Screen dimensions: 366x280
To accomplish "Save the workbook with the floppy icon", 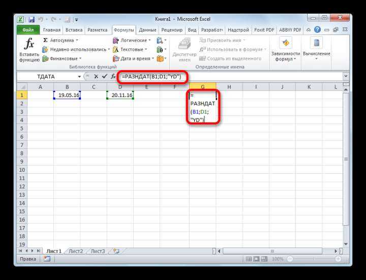I will [x=32, y=19].
